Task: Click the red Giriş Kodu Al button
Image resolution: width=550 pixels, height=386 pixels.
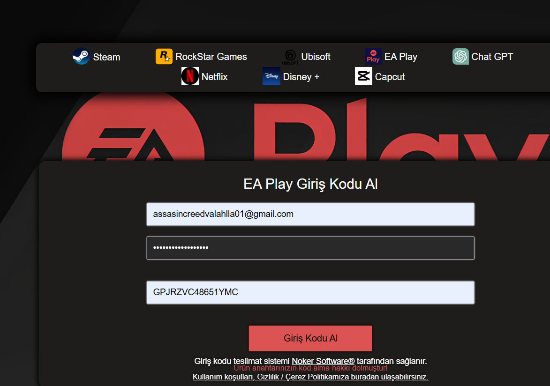Action: point(310,338)
